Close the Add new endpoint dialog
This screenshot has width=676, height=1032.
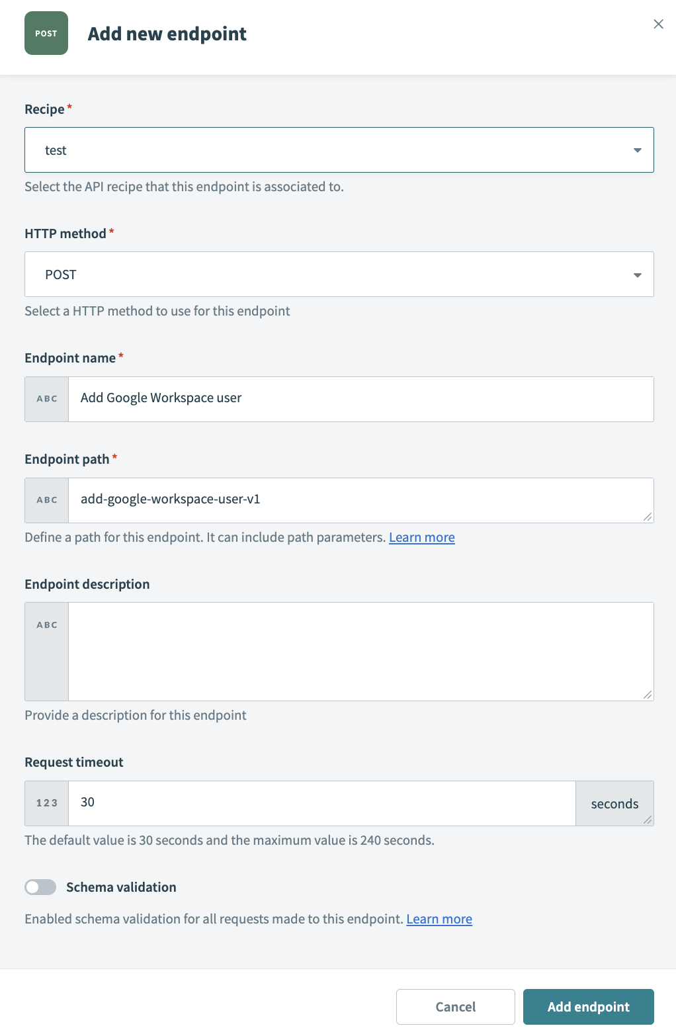(658, 24)
